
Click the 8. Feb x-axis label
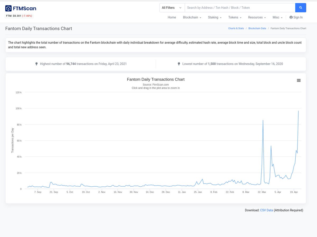pyautogui.click(x=214, y=192)
